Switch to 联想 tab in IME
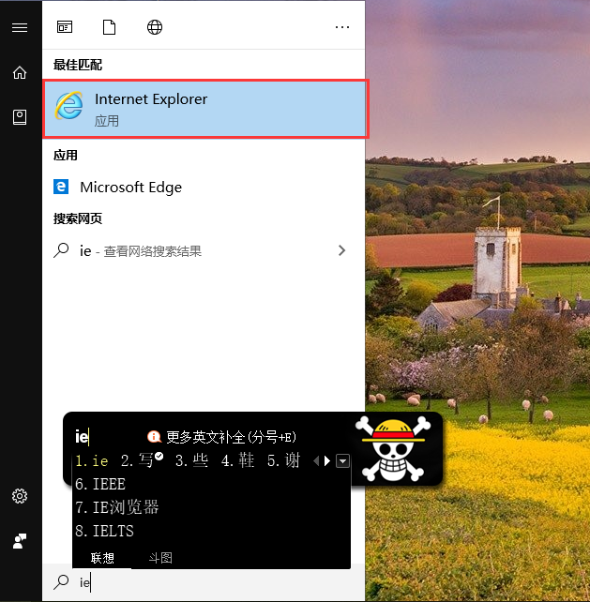Screen dimensions: 590x602 tap(102, 558)
